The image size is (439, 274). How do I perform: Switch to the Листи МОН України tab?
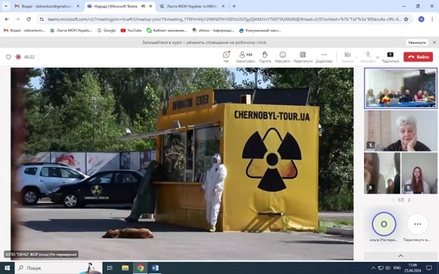[x=192, y=6]
